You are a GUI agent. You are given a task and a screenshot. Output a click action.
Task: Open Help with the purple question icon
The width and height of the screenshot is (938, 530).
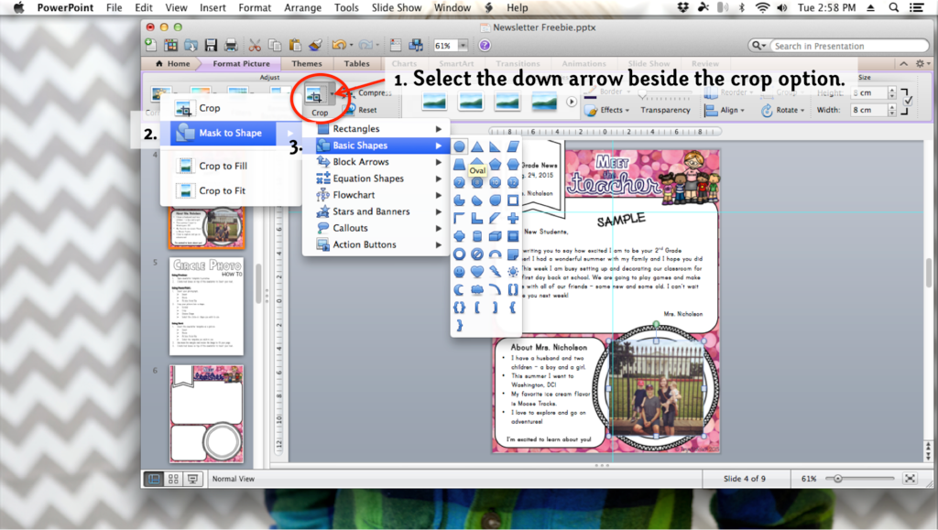(485, 46)
